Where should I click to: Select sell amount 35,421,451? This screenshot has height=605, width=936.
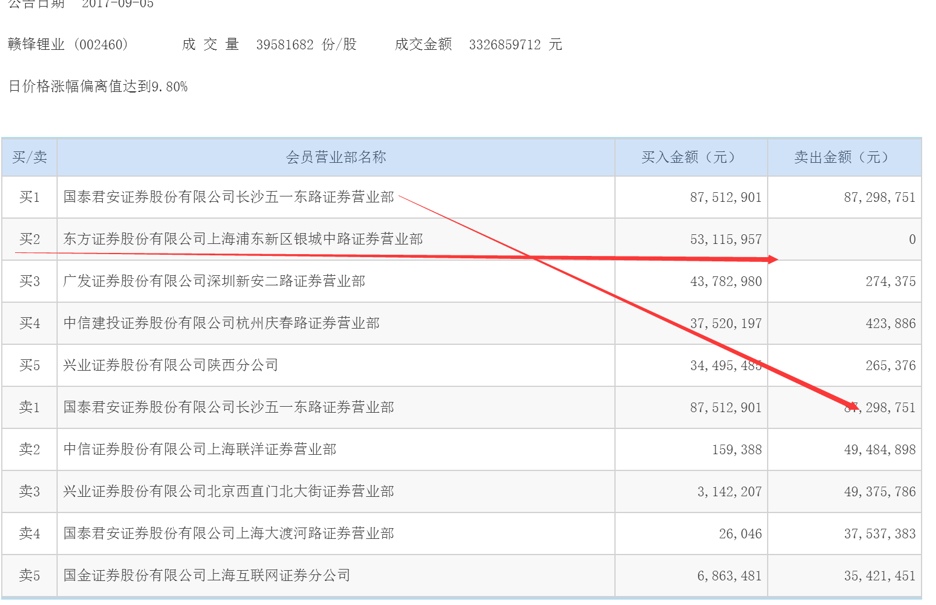[x=879, y=576]
